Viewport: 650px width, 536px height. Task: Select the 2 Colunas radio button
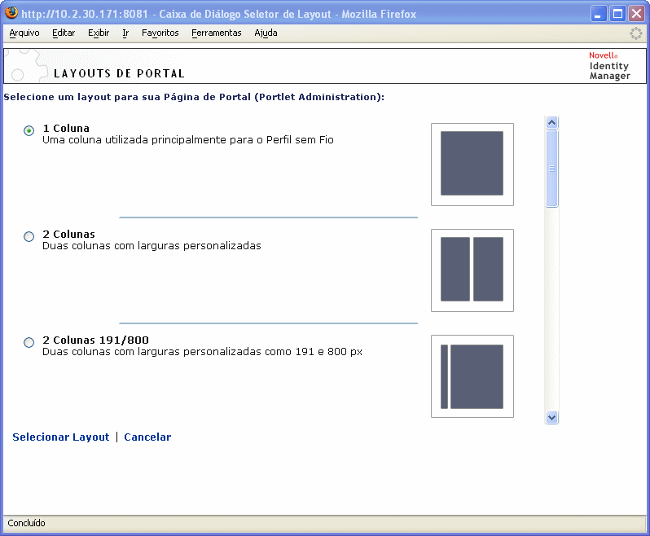pos(29,236)
